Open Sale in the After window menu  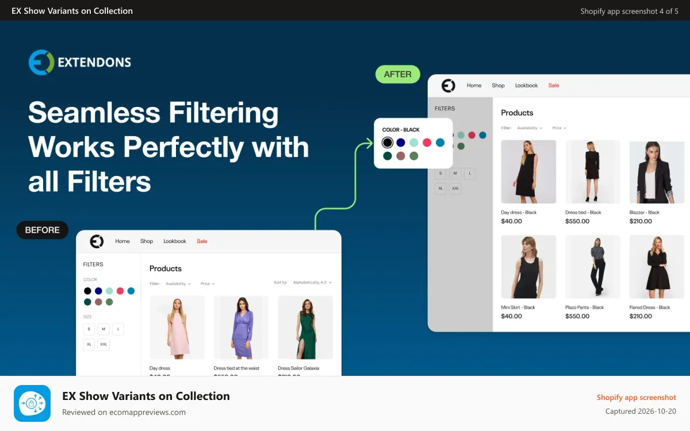point(553,86)
